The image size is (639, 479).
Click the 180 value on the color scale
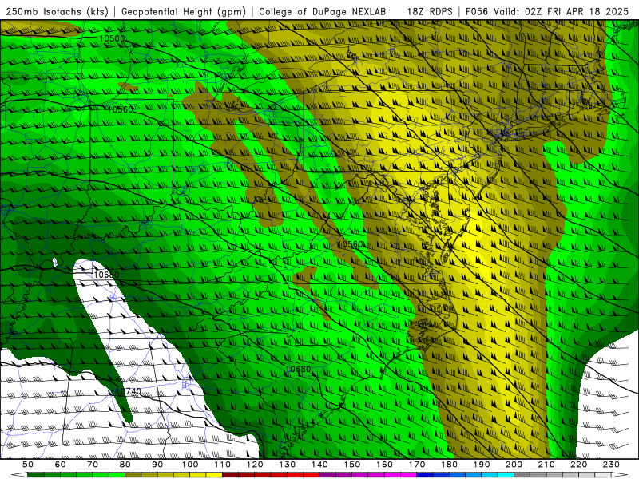(x=449, y=465)
